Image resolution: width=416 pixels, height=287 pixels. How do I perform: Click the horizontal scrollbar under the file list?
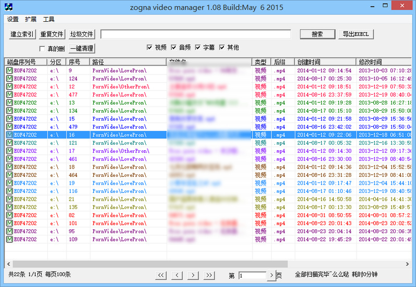pos(208,264)
